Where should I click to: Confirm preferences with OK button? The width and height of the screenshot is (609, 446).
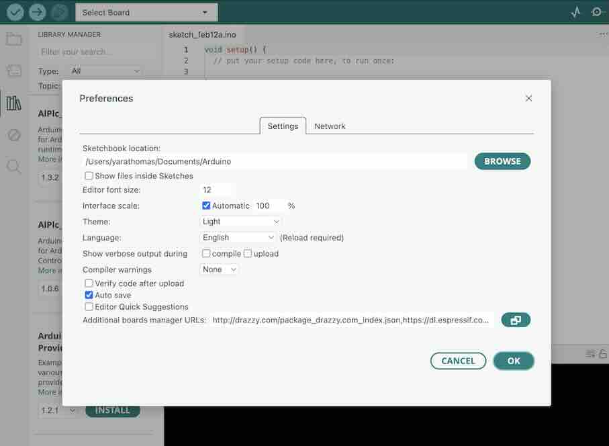pos(514,361)
